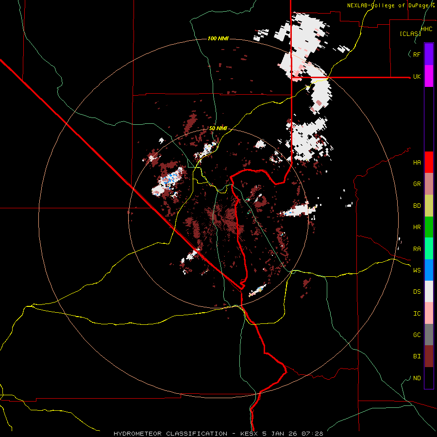Click the brown BI legend color swatch
437x437 pixels.
pyautogui.click(x=429, y=356)
